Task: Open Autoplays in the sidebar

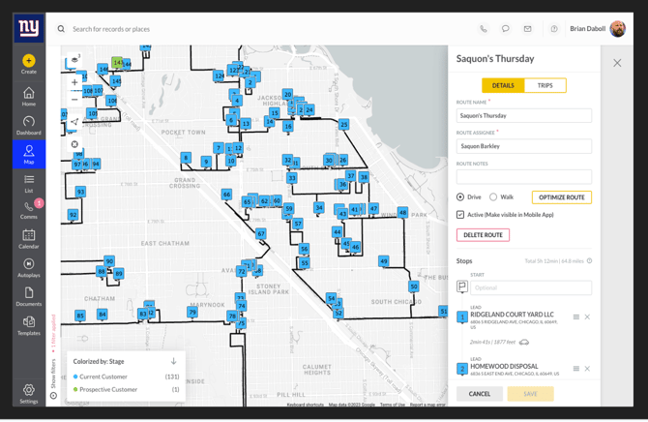Action: click(x=28, y=268)
